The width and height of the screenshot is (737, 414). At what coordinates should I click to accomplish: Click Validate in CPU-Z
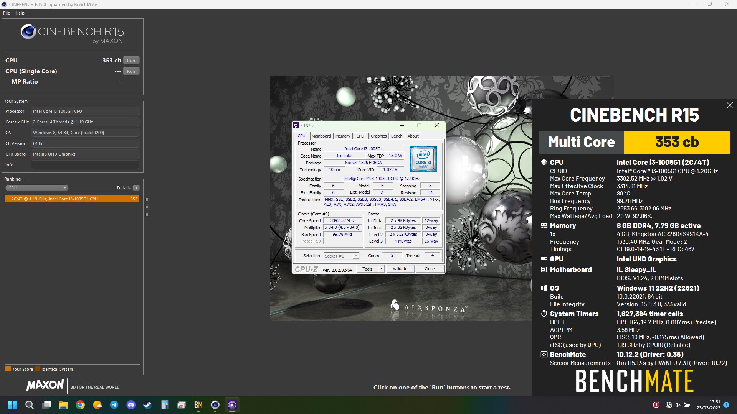[x=400, y=269]
